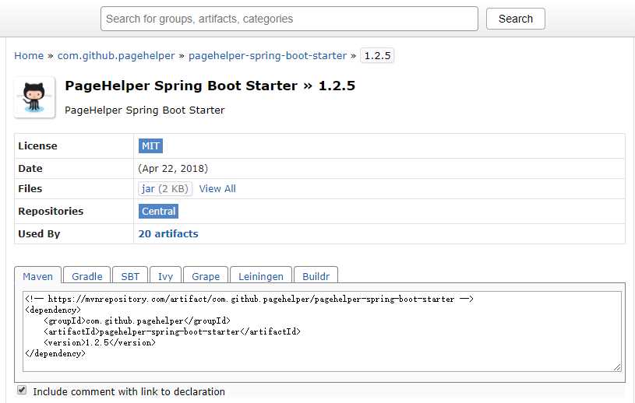Click the Search button
Viewport: 635px width, 403px height.
pos(516,19)
